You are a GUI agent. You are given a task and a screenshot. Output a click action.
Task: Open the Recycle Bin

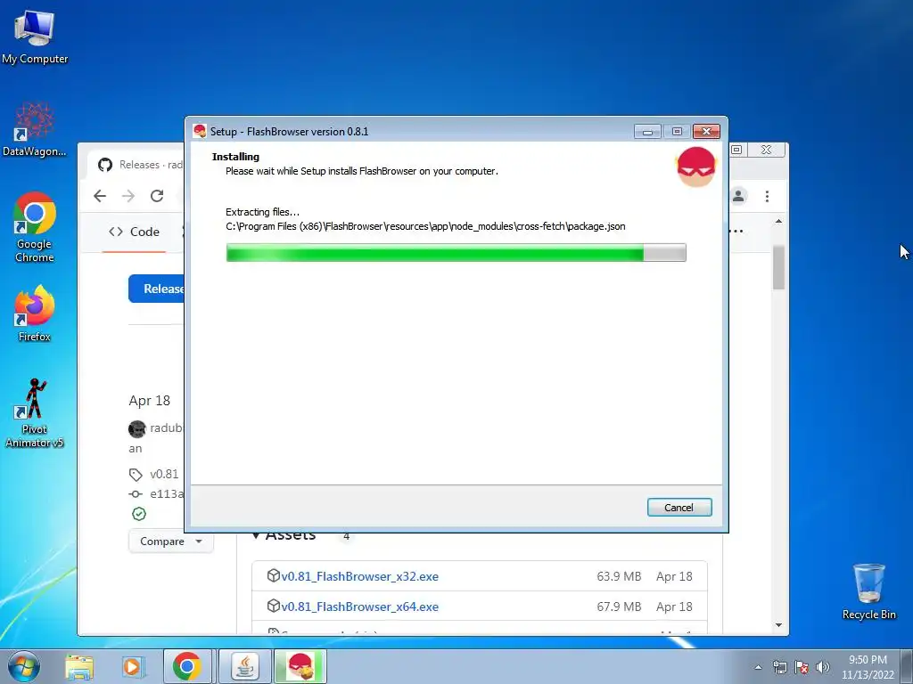pos(868,591)
